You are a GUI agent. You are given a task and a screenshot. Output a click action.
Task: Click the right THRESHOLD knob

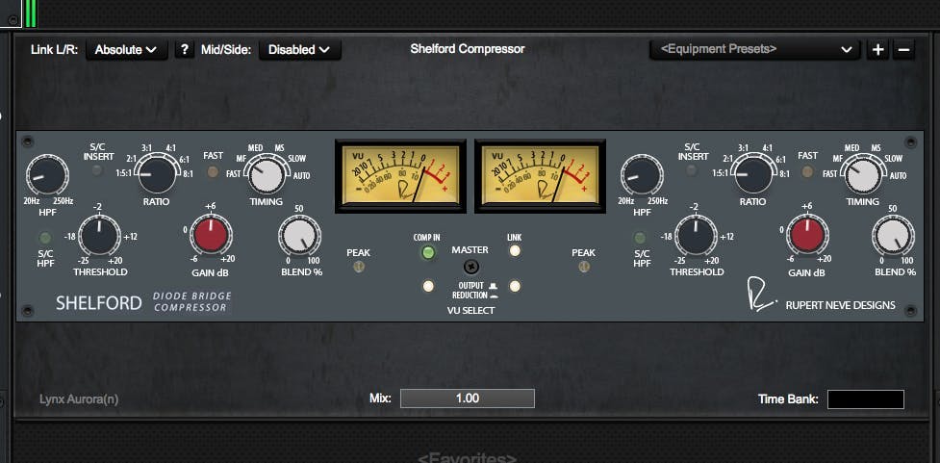tap(696, 236)
